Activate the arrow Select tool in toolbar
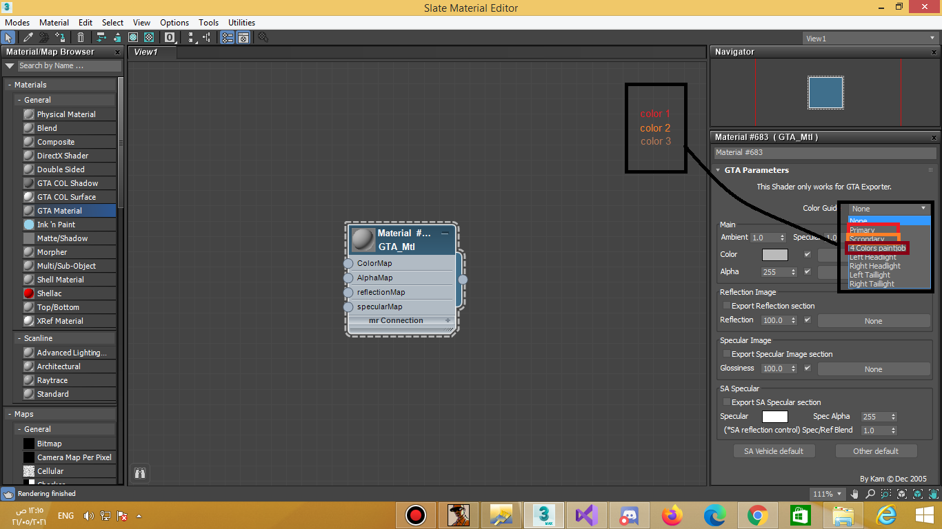The width and height of the screenshot is (942, 529). pyautogui.click(x=9, y=38)
